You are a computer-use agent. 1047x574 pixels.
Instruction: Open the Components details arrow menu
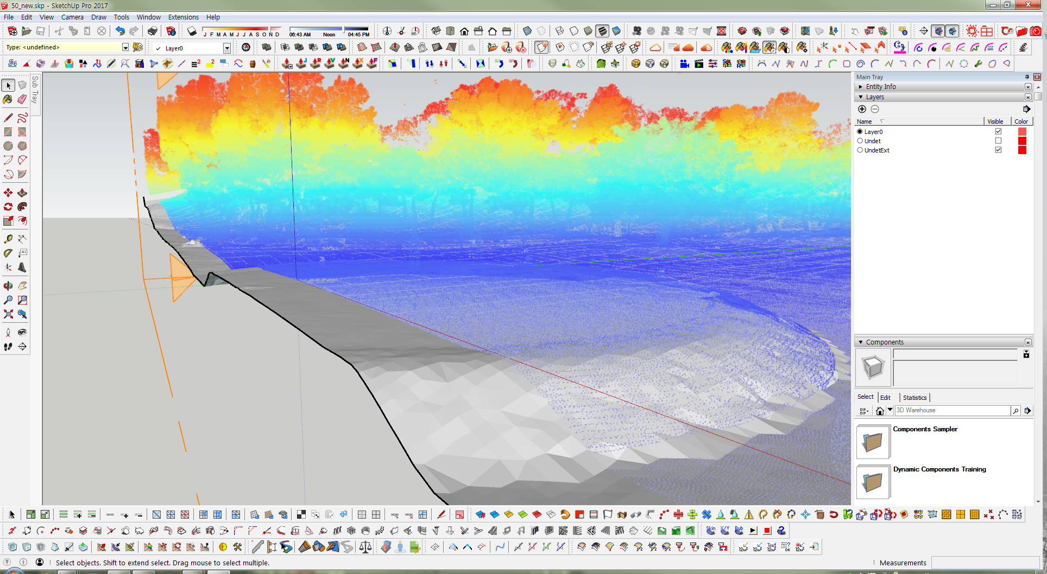tap(1027, 411)
